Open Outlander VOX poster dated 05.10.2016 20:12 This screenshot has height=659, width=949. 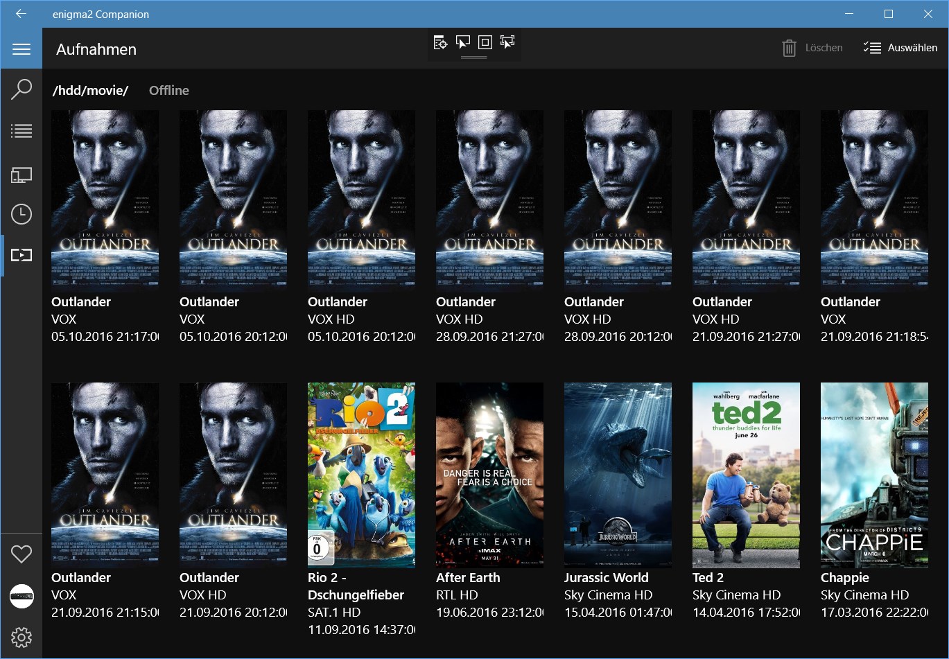click(x=233, y=201)
